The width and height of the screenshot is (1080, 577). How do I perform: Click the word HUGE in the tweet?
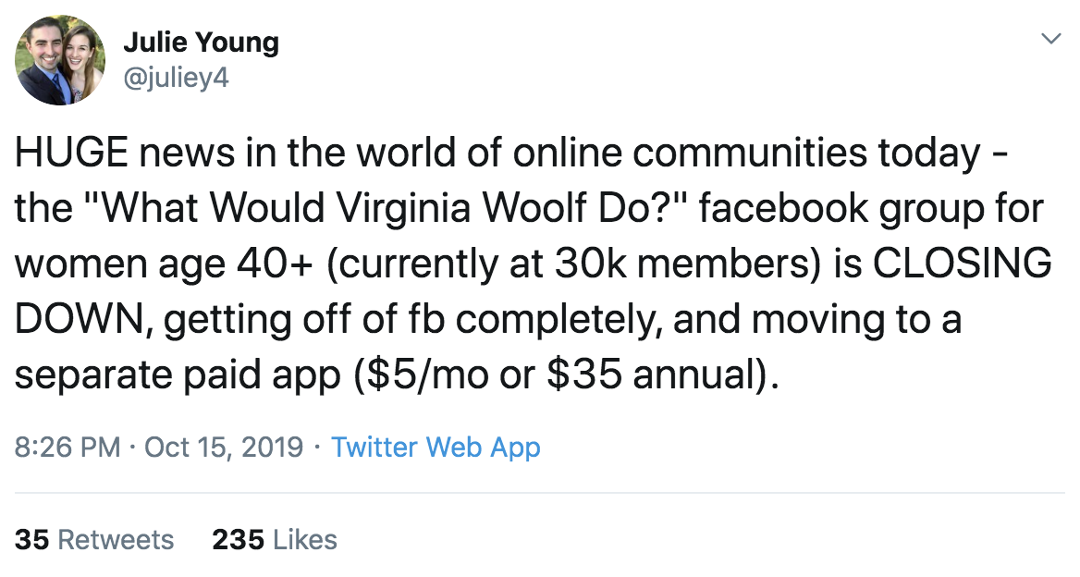tap(71, 153)
